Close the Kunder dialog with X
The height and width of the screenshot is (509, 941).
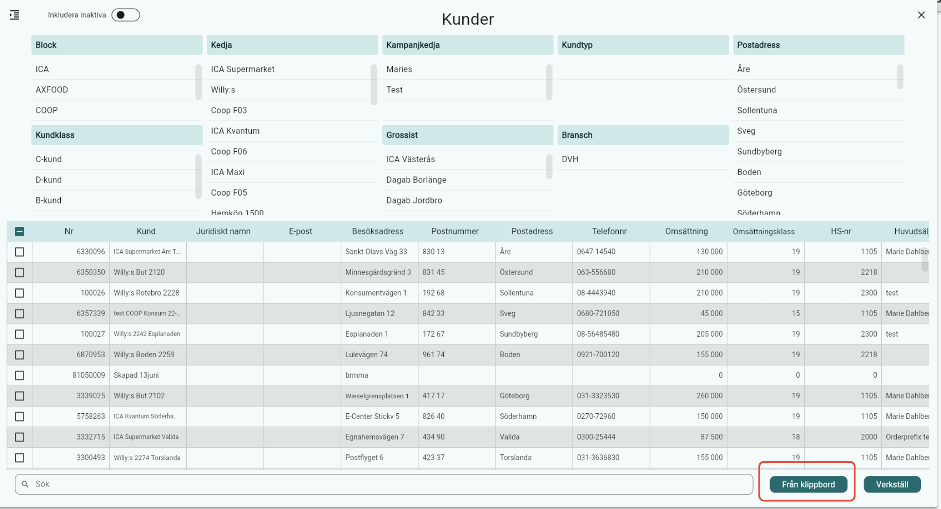pyautogui.click(x=921, y=15)
